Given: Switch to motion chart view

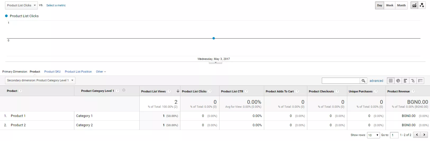Looking at the screenshot, I should tap(422, 5).
